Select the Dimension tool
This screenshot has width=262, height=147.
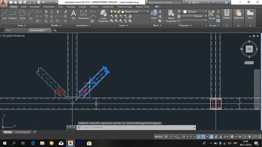(84, 15)
